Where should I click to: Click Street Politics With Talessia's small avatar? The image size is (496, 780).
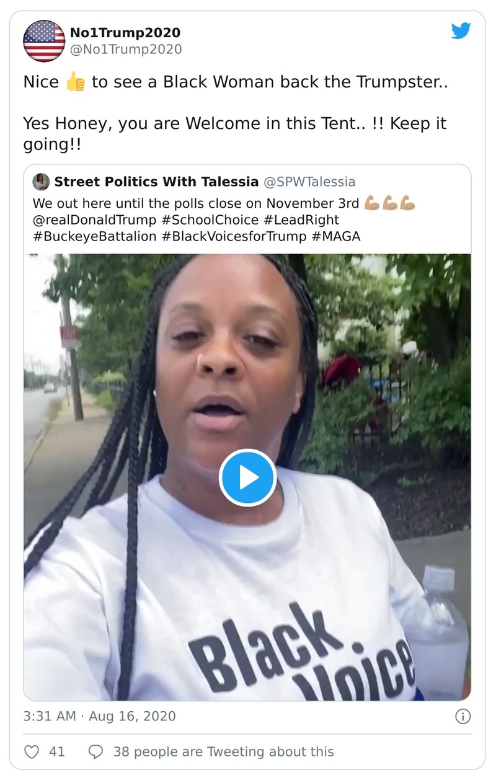coord(42,182)
